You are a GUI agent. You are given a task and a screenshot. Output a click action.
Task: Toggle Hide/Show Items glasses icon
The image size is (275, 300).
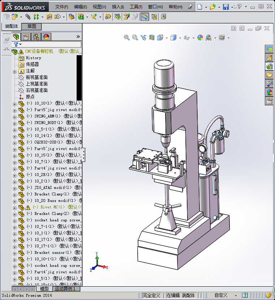pyautogui.click(x=187, y=38)
